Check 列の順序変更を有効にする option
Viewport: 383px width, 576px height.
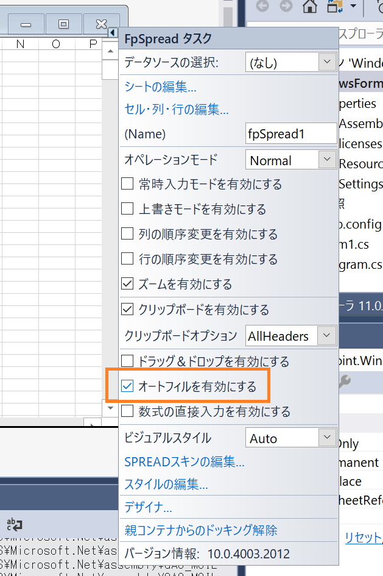coord(127,233)
